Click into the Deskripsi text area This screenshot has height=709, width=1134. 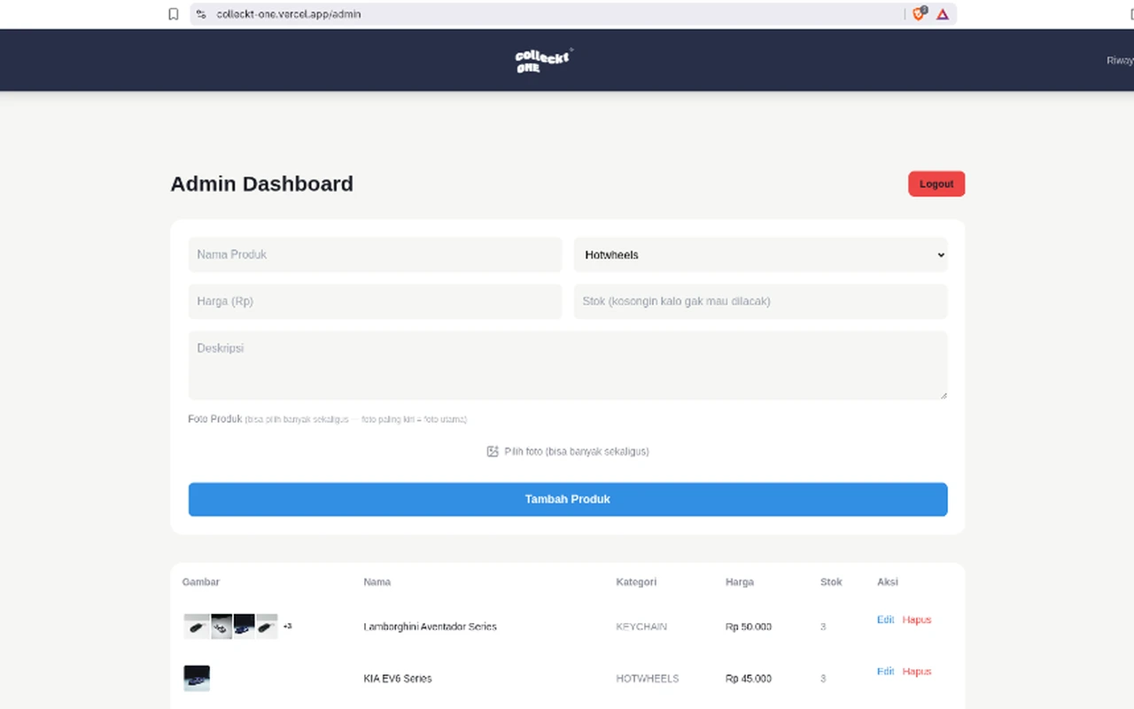click(x=568, y=365)
